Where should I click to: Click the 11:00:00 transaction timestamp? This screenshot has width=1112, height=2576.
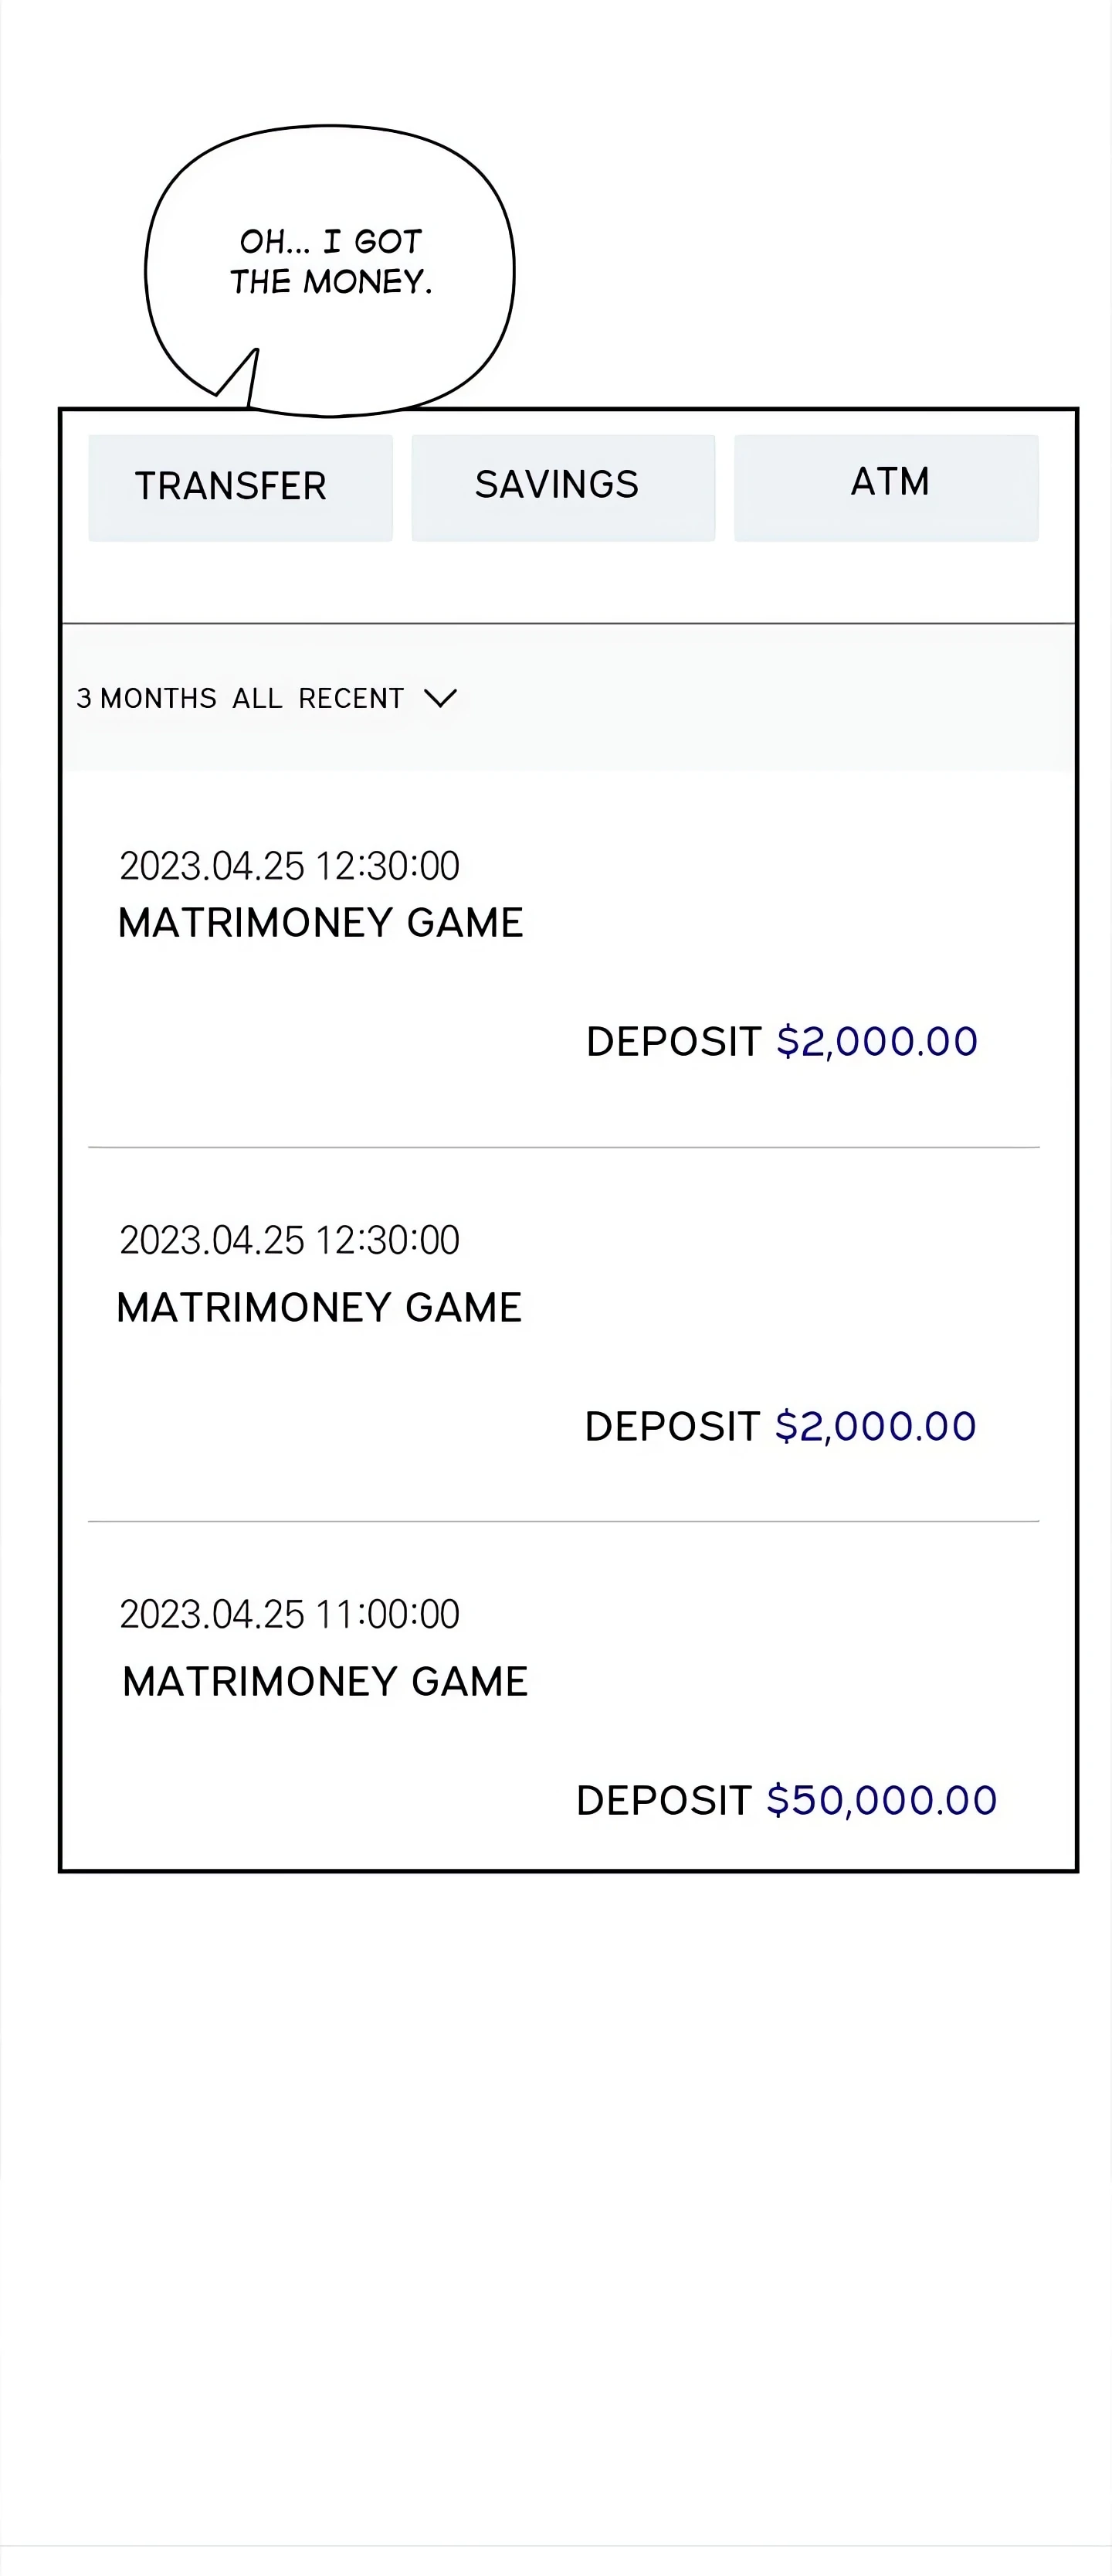[x=290, y=1614]
